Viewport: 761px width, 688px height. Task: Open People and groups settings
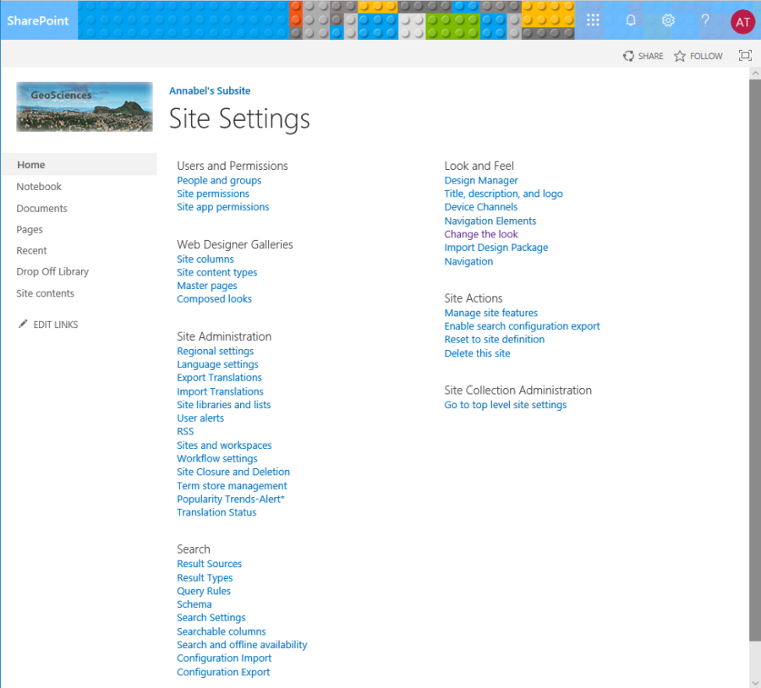point(219,180)
